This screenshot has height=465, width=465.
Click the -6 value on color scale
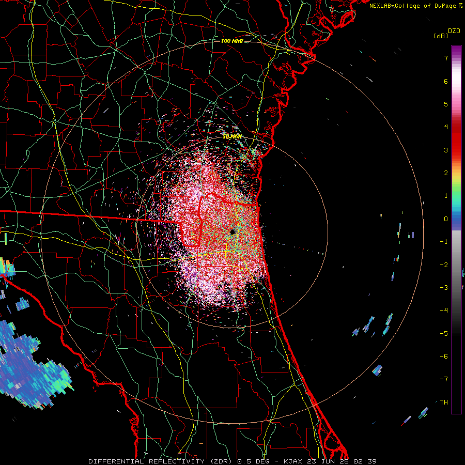pos(444,357)
